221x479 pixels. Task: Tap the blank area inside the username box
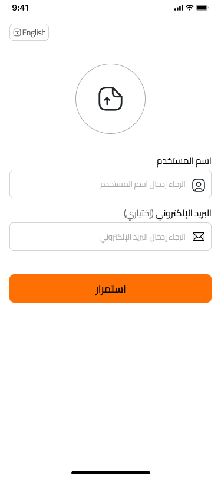55,184
